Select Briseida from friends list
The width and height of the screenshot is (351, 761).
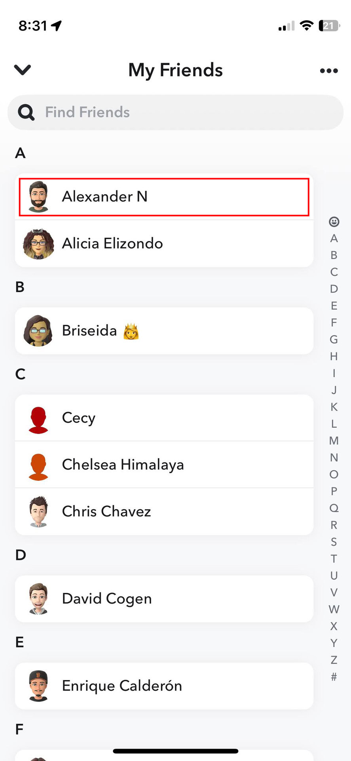point(164,331)
